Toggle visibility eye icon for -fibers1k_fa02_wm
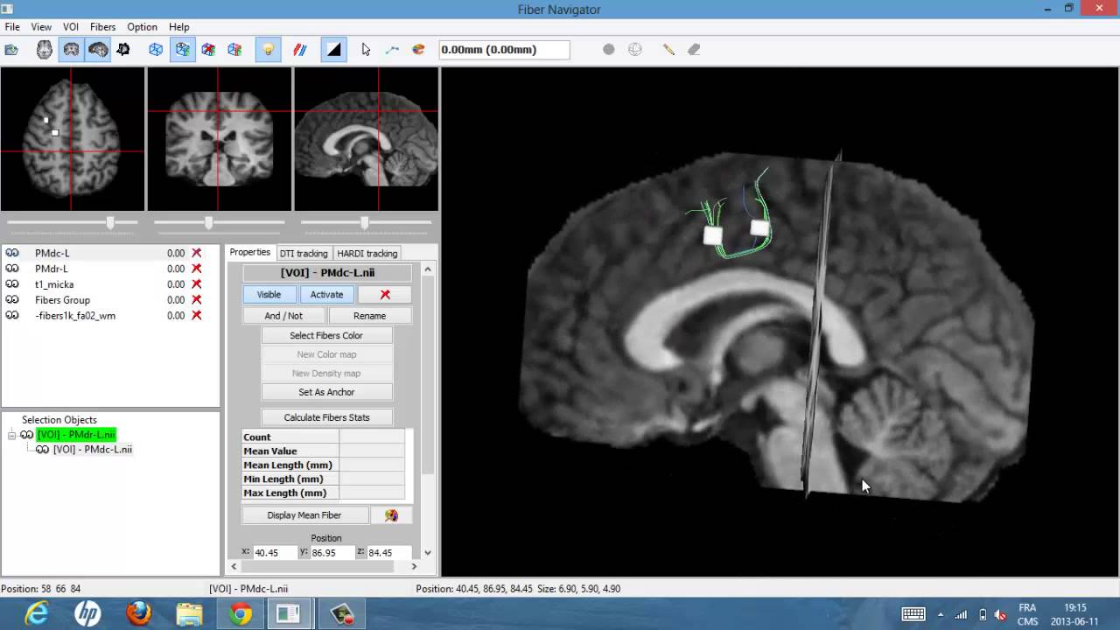This screenshot has height=630, width=1120. 12,315
